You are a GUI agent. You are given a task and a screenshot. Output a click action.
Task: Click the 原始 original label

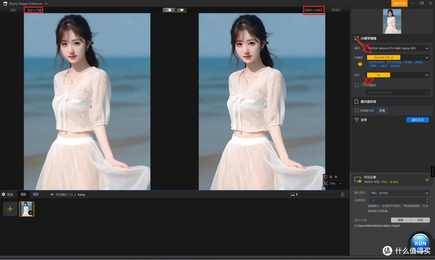coord(13,10)
